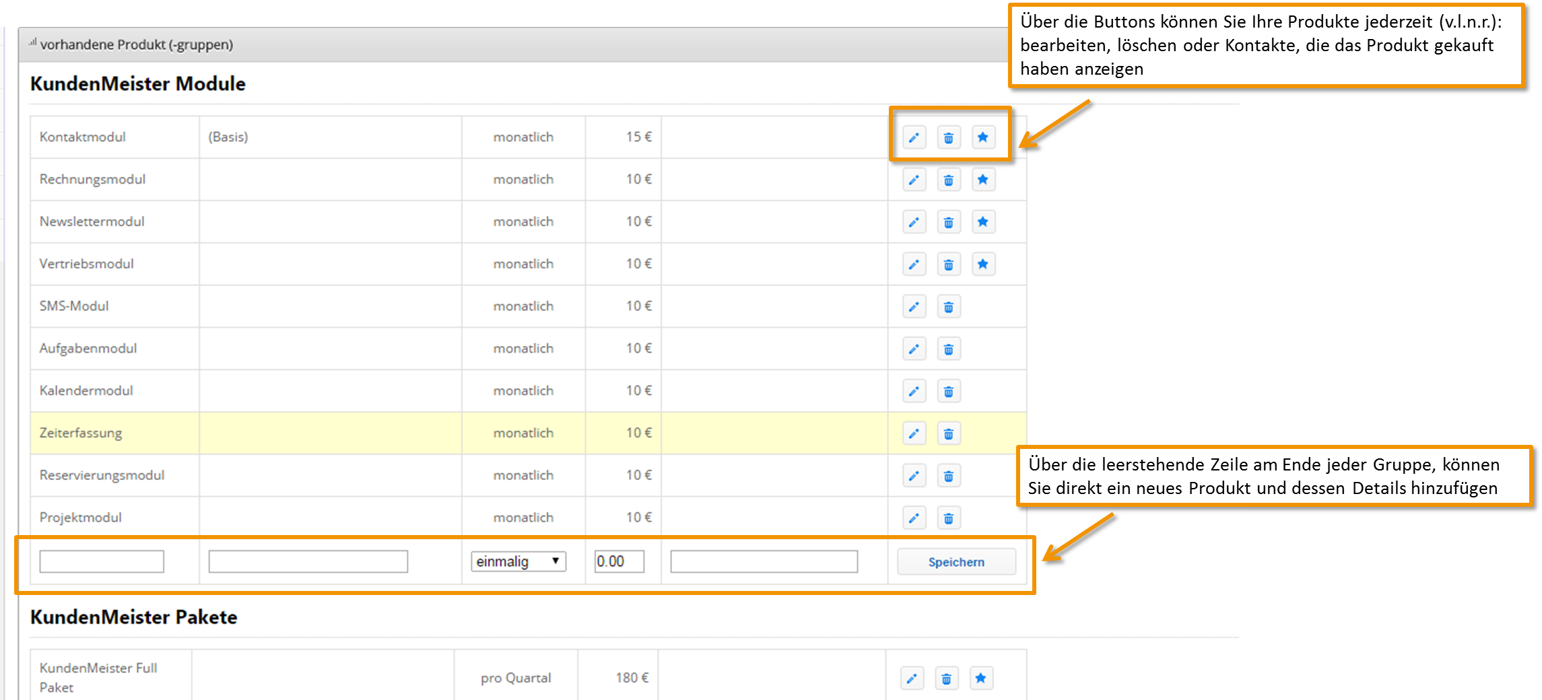1542x700 pixels.
Task: Edit the Aufgabenmodul entry
Action: point(914,349)
